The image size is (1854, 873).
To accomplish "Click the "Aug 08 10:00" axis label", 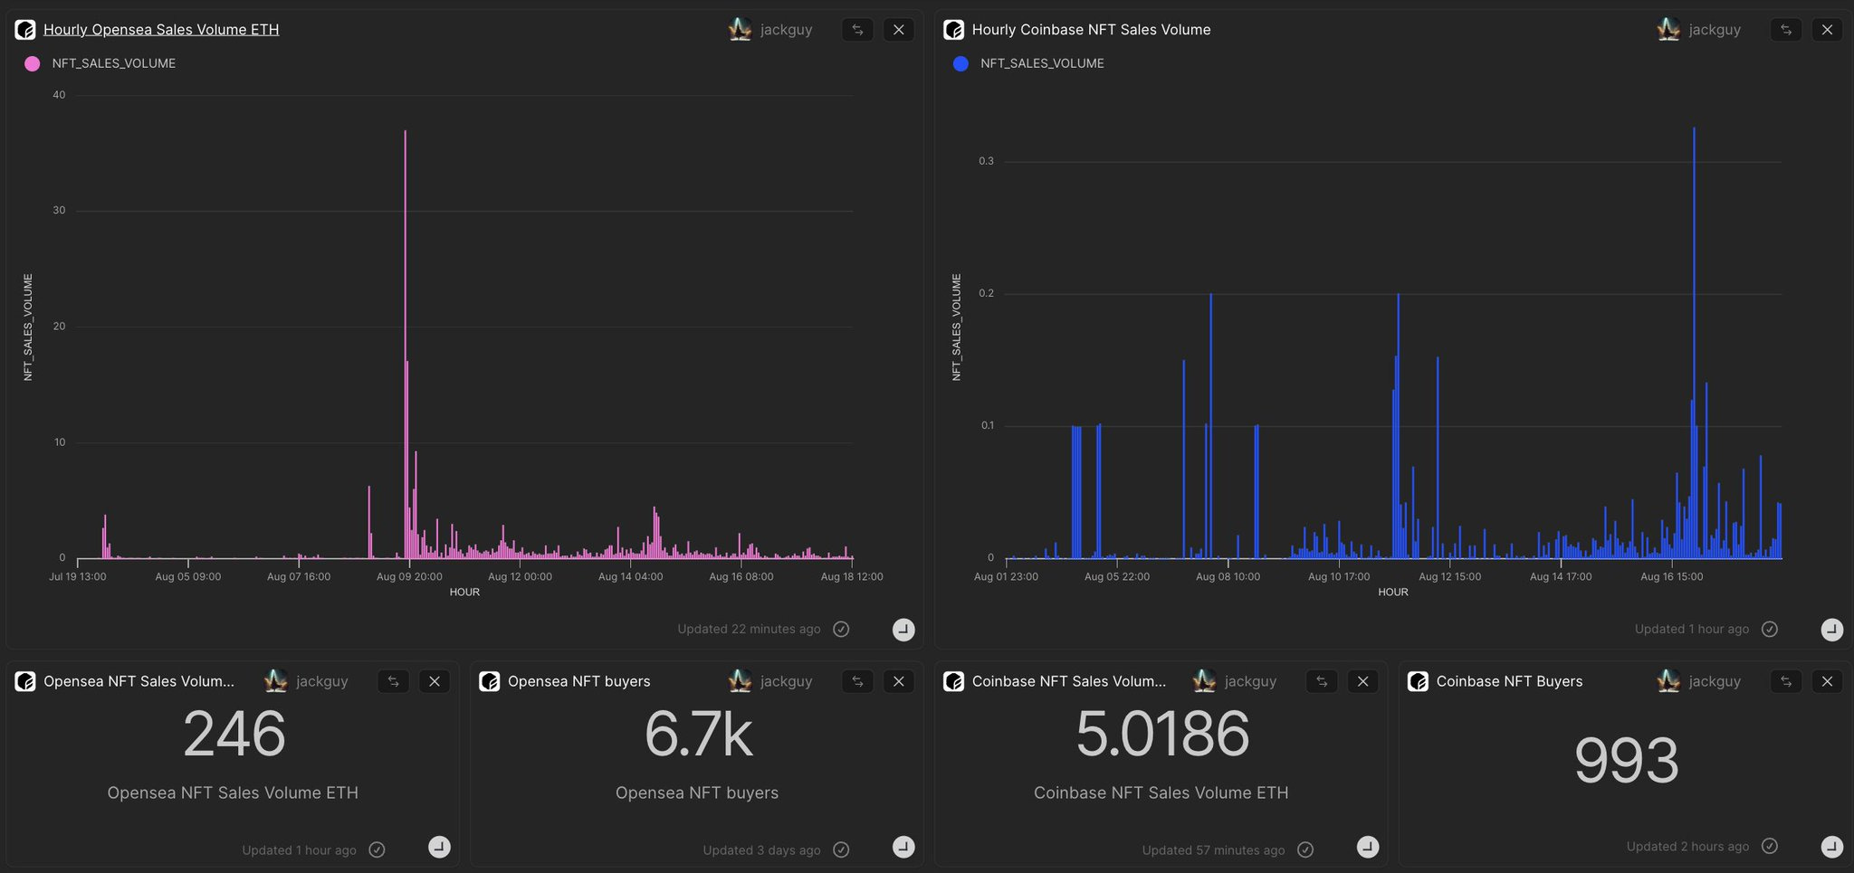I will coord(1228,577).
